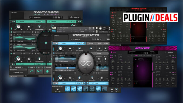This screenshot has width=183, height=103.
Task: Open Atmospheres FX preset dropdown
Action: 18,70
